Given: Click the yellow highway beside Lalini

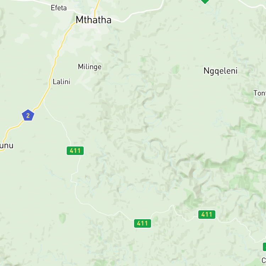Looking at the screenshot, I should click(50, 82).
